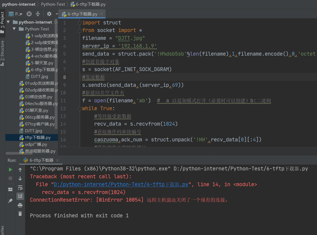Select 1-udp发送数据 file in project tree
Image resolution: width=317 pixels, height=235 pixels.
tap(42, 36)
